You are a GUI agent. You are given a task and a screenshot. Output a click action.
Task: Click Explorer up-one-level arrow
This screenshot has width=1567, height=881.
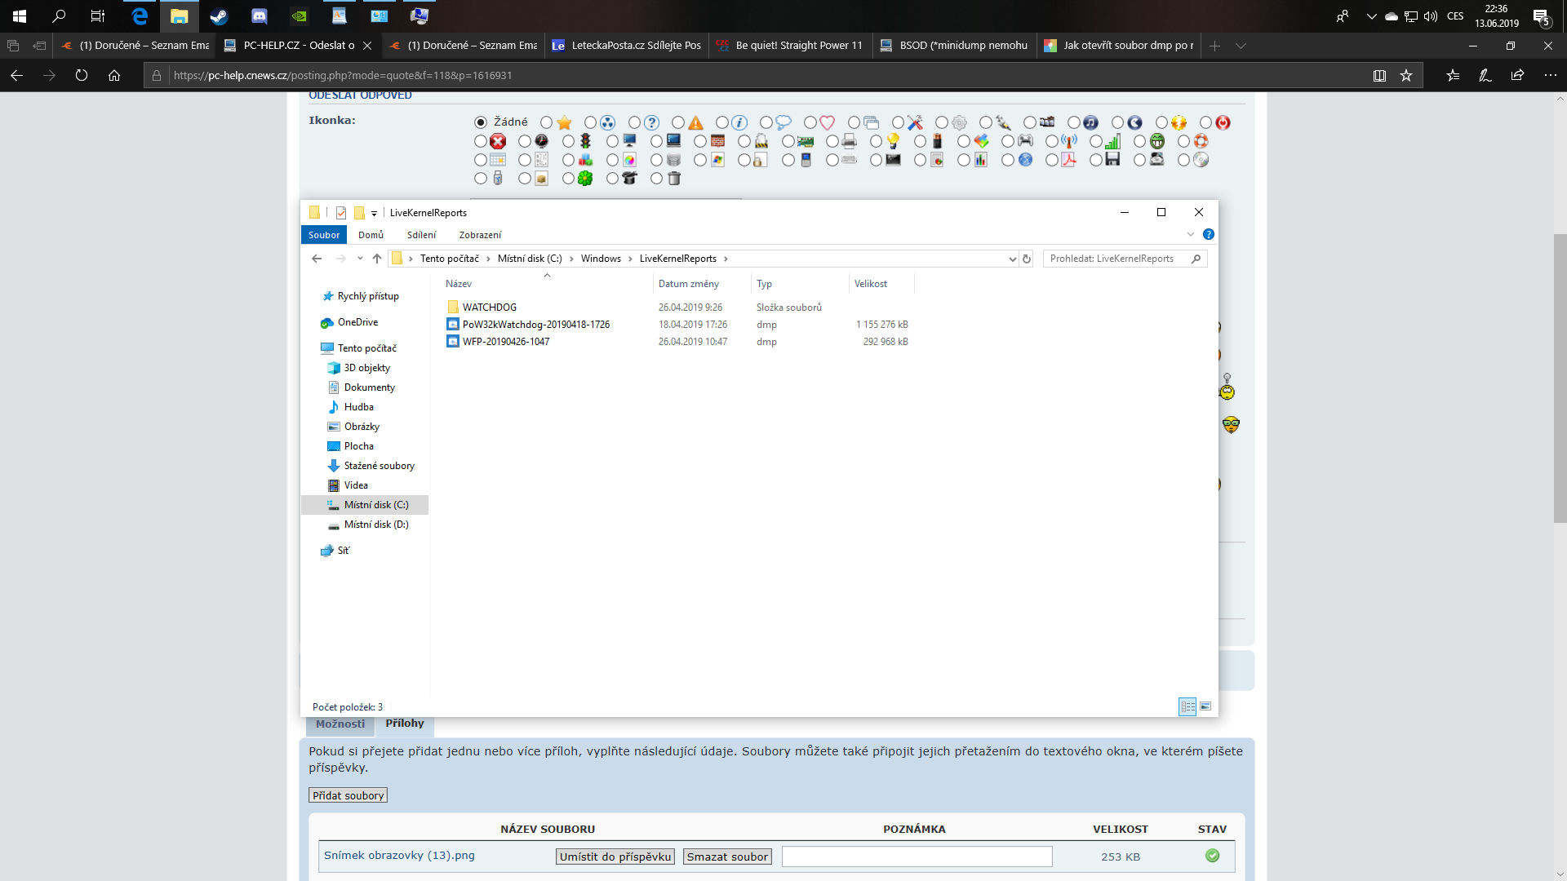[377, 259]
